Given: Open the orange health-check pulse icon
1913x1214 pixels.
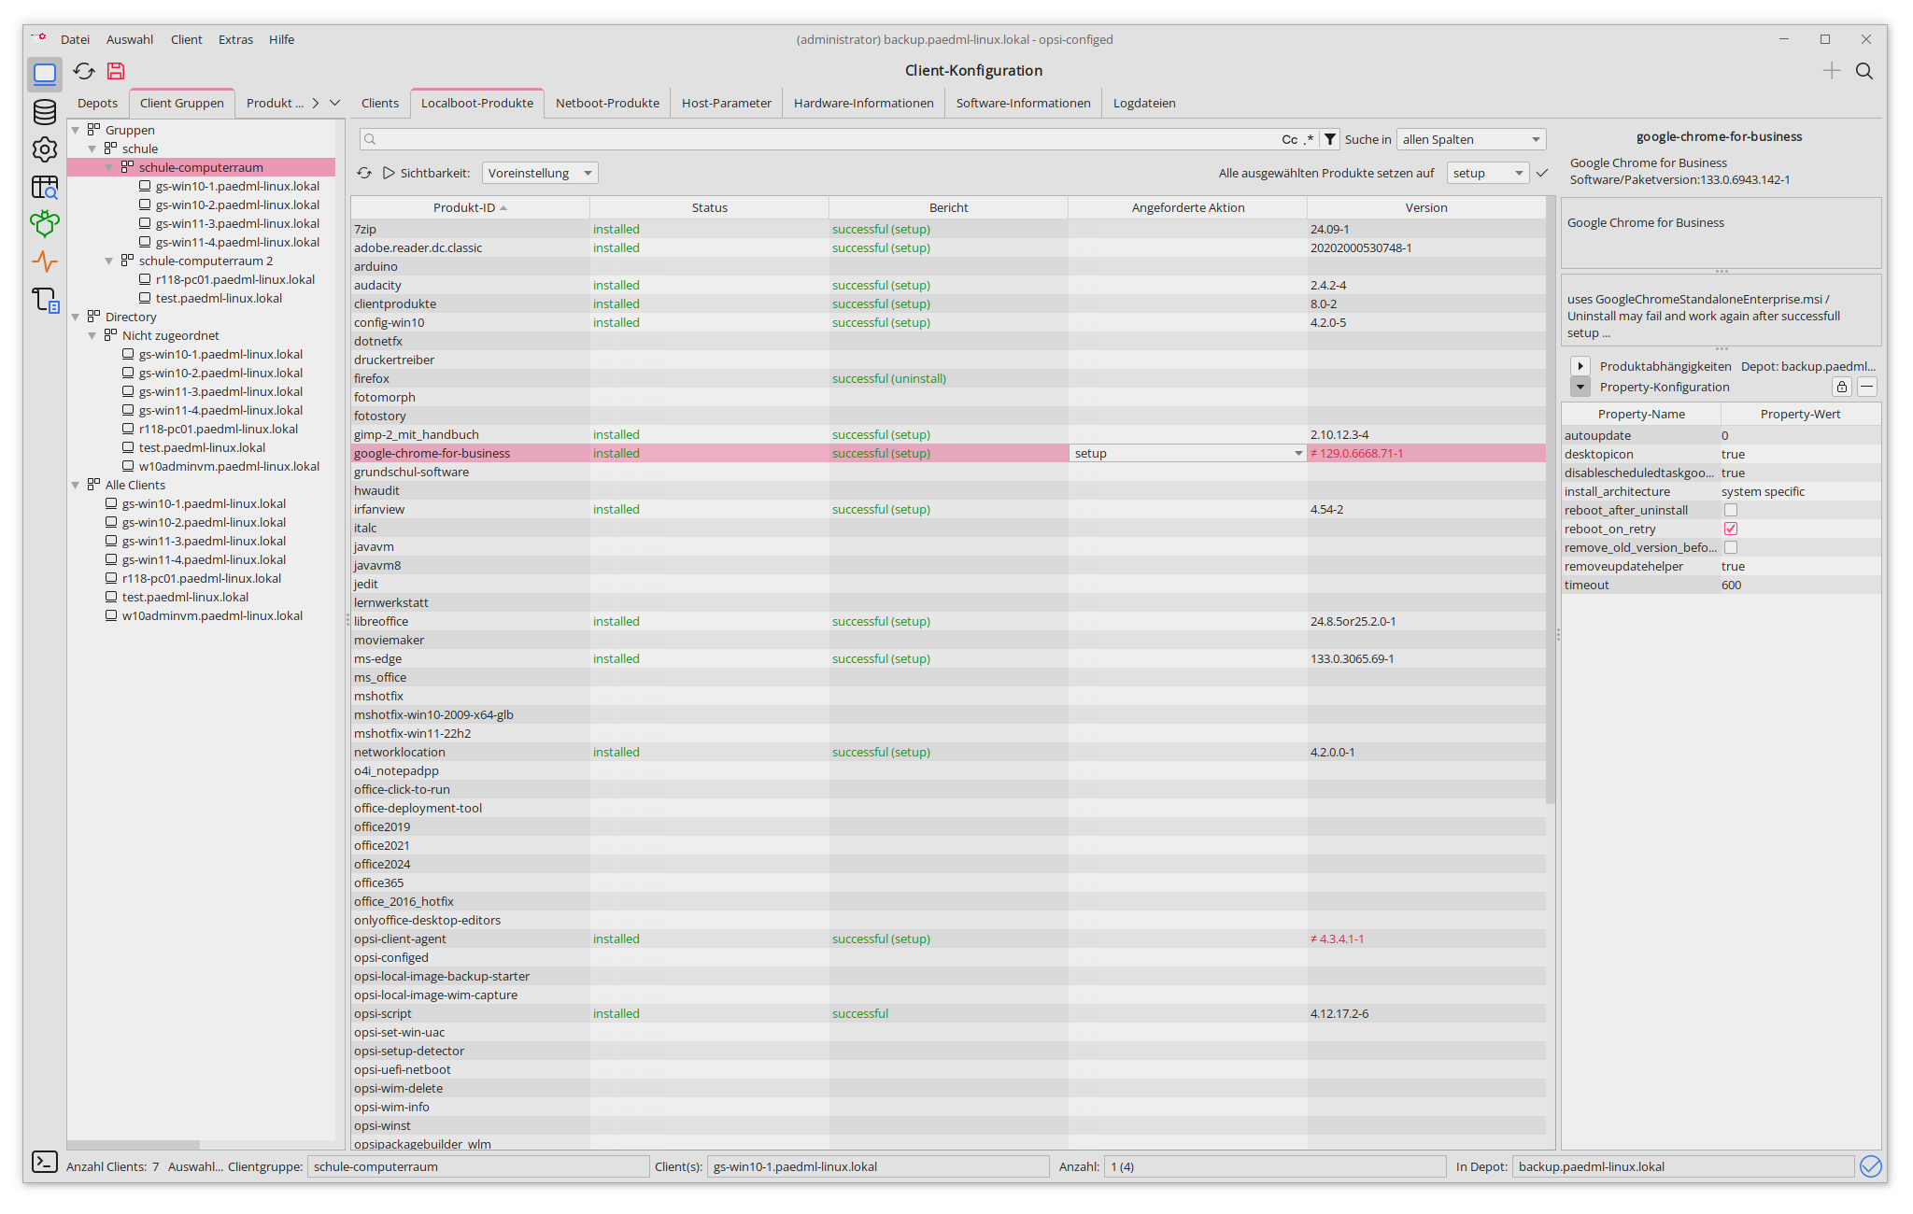Looking at the screenshot, I should click(44, 262).
